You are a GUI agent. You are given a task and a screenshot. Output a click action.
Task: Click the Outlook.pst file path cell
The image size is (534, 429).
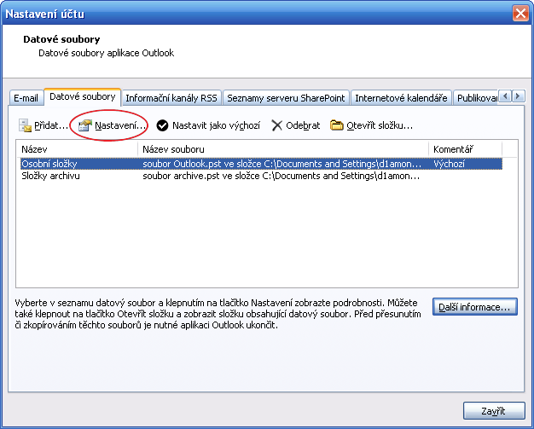click(x=282, y=164)
